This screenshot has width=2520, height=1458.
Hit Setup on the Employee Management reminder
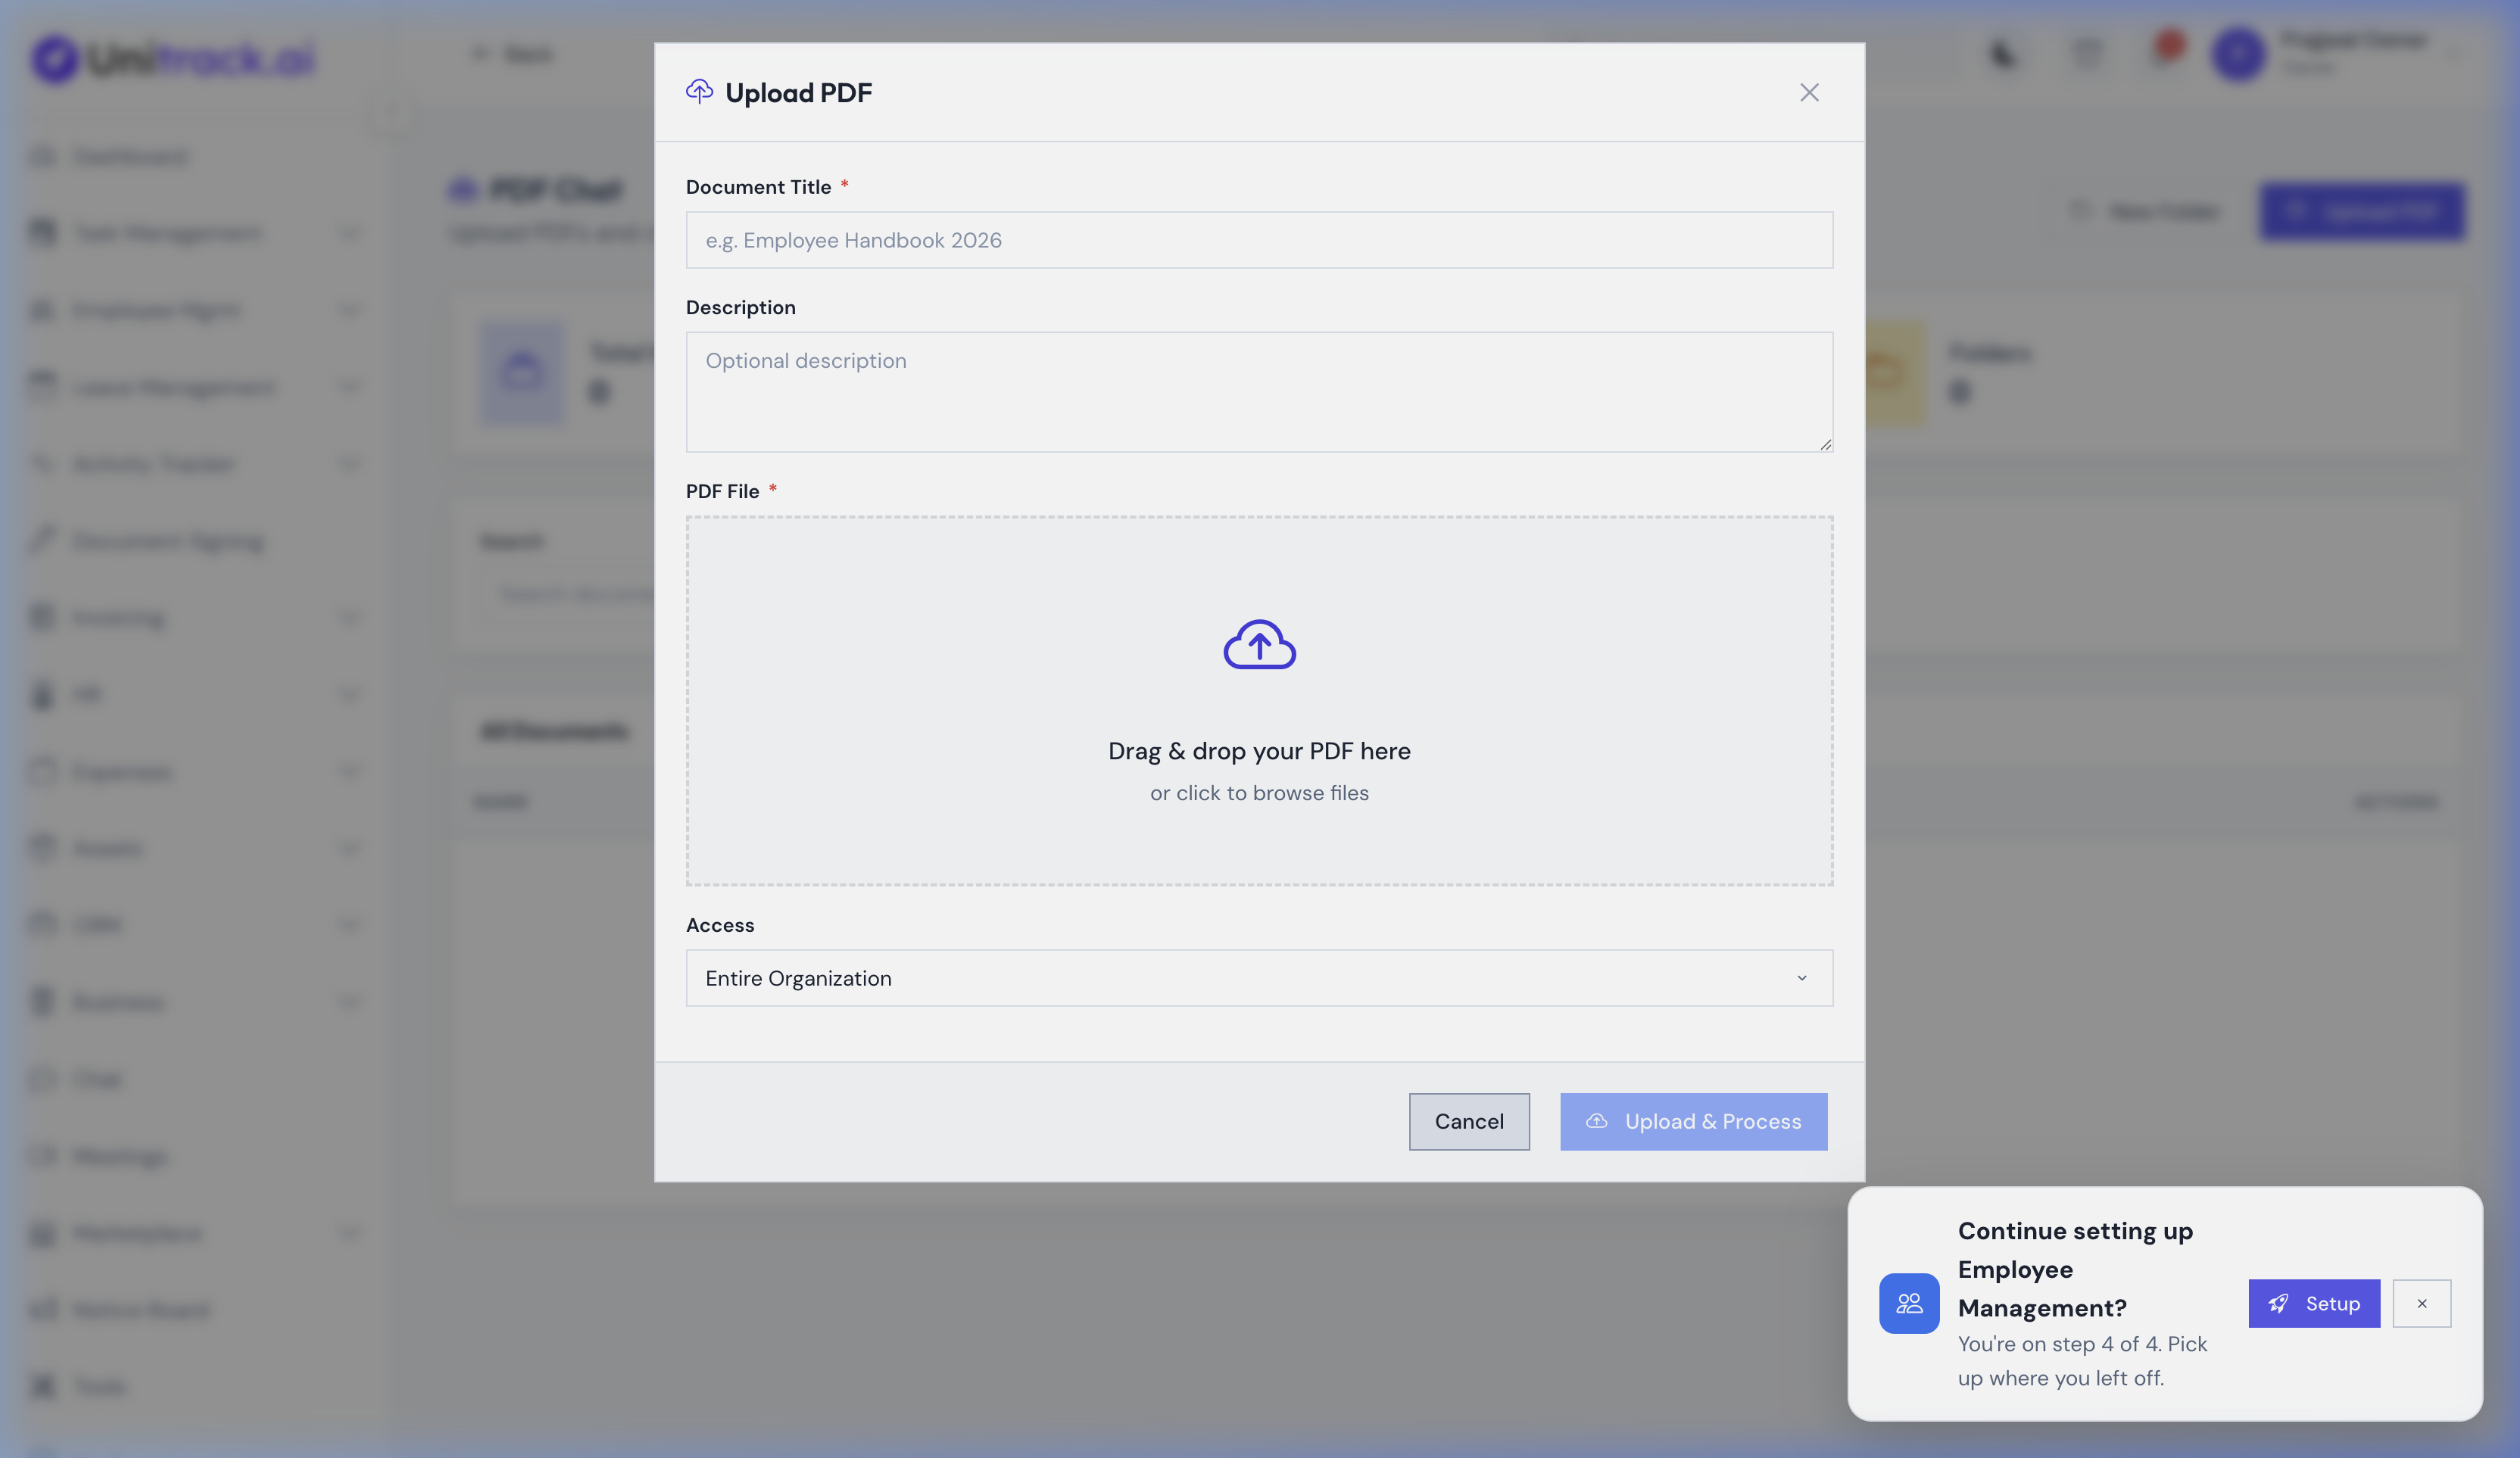pos(2313,1303)
